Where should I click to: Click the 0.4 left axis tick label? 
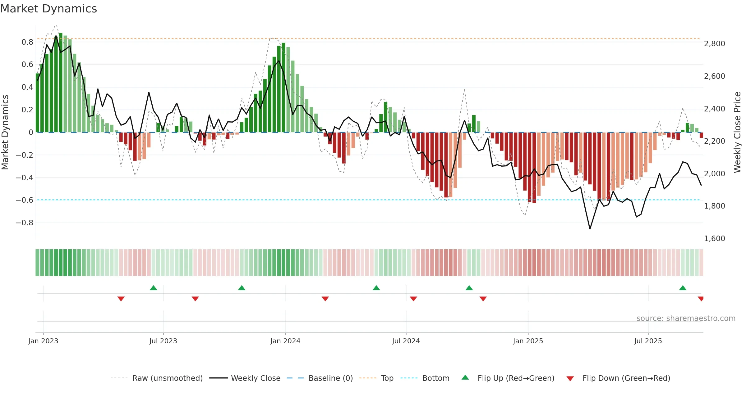click(27, 87)
